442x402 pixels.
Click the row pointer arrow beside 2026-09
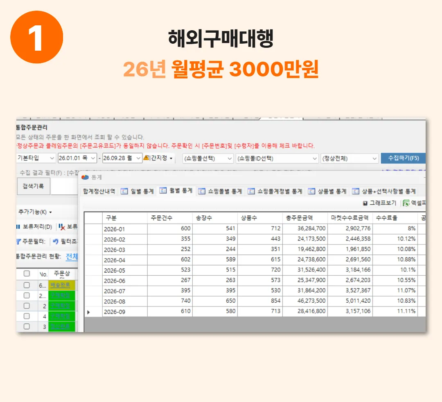(x=88, y=312)
